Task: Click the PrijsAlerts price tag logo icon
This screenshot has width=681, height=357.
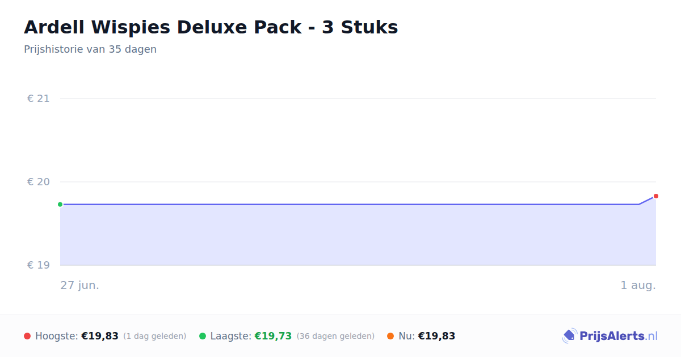Action: pos(569,336)
